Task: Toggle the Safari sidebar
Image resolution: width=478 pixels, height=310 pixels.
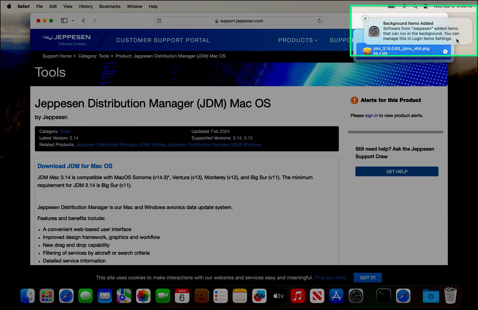Action: point(64,20)
